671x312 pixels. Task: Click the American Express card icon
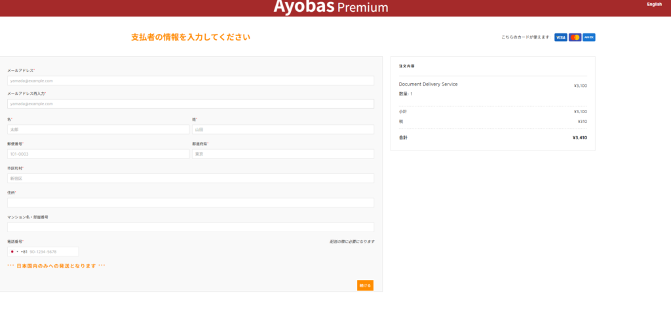point(589,37)
